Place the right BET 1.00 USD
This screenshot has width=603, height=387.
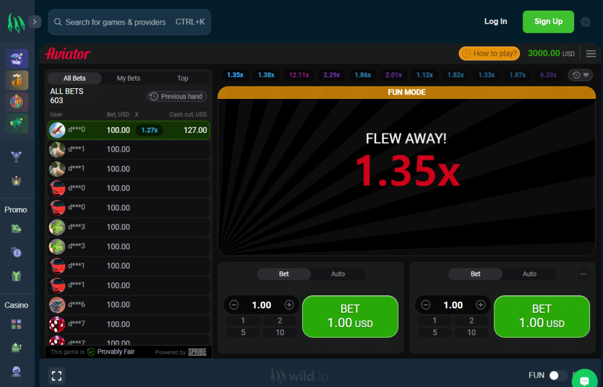(542, 316)
